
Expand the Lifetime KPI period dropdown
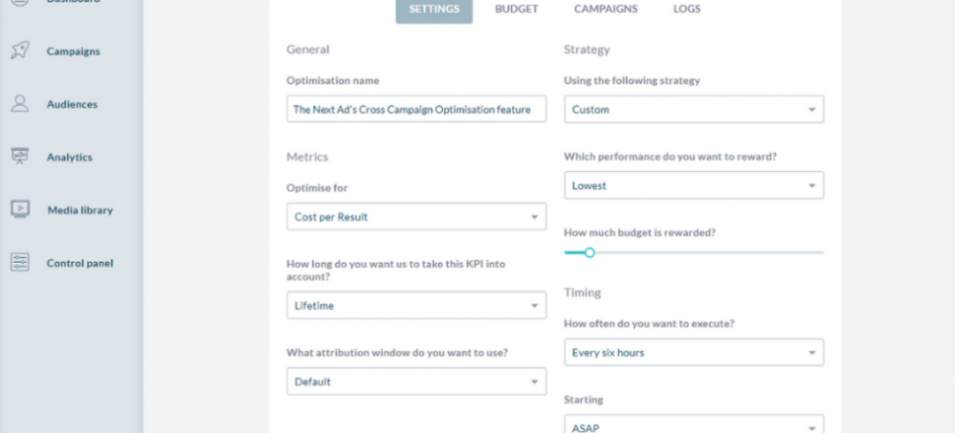(x=416, y=305)
